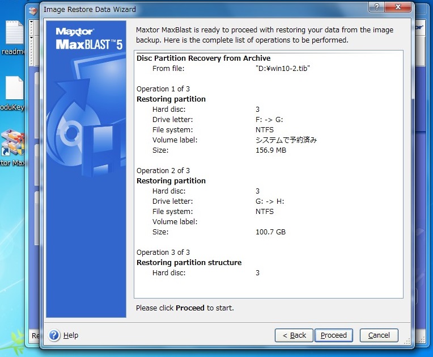
Task: Click the Help link text
Action: [71, 335]
